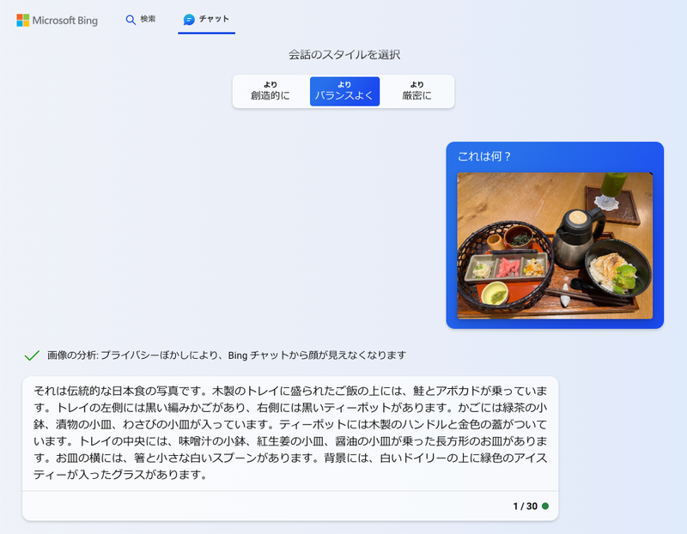Open the チャット tab
Image resolution: width=687 pixels, height=534 pixels.
[x=206, y=19]
